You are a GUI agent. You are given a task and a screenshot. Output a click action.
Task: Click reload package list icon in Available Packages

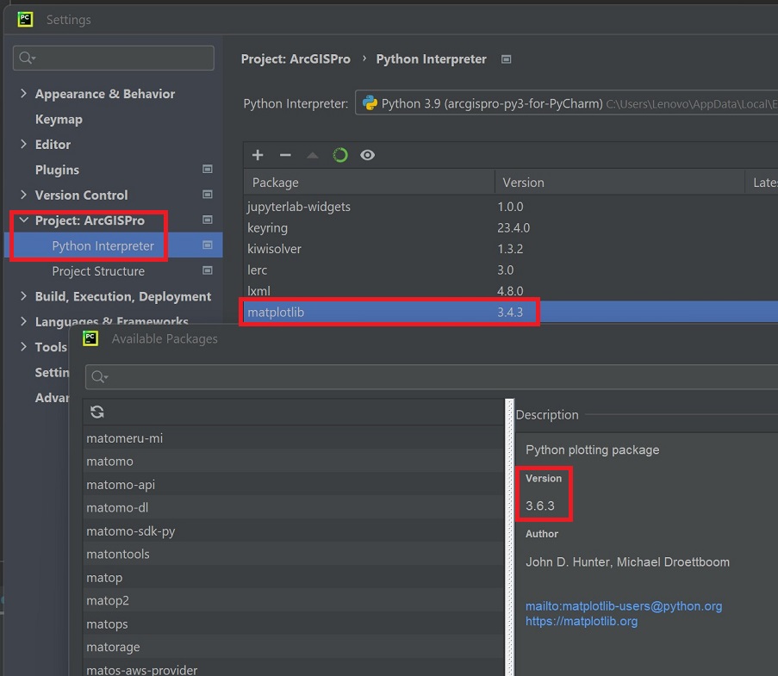coord(97,412)
